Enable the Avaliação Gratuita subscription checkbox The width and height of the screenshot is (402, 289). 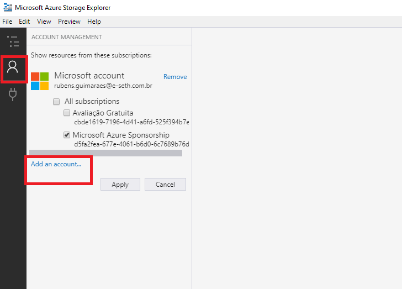(x=67, y=113)
